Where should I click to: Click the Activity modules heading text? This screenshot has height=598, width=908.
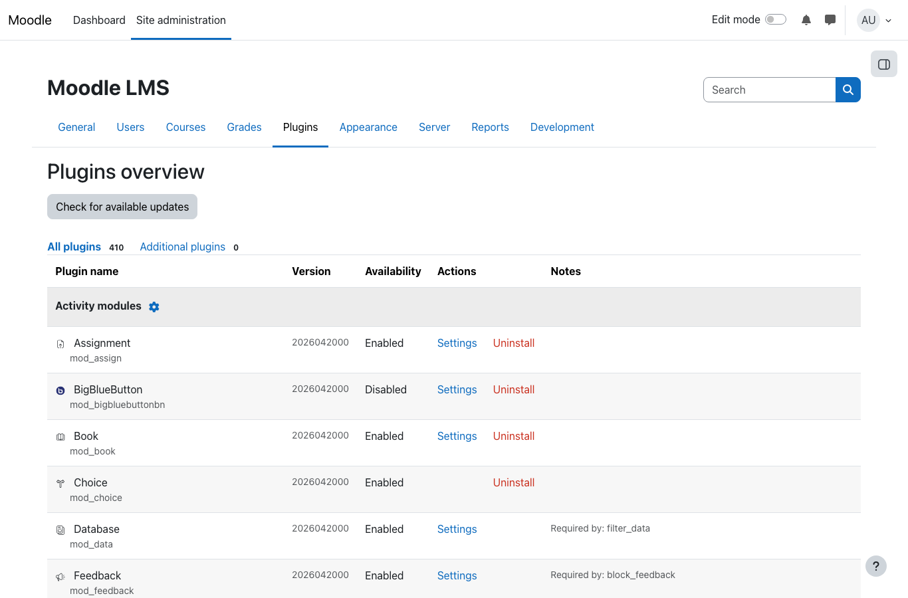coord(98,306)
